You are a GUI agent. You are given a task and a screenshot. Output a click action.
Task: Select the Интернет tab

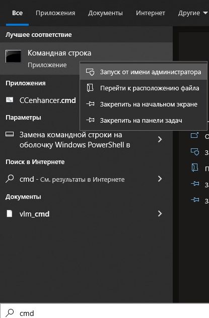[150, 13]
